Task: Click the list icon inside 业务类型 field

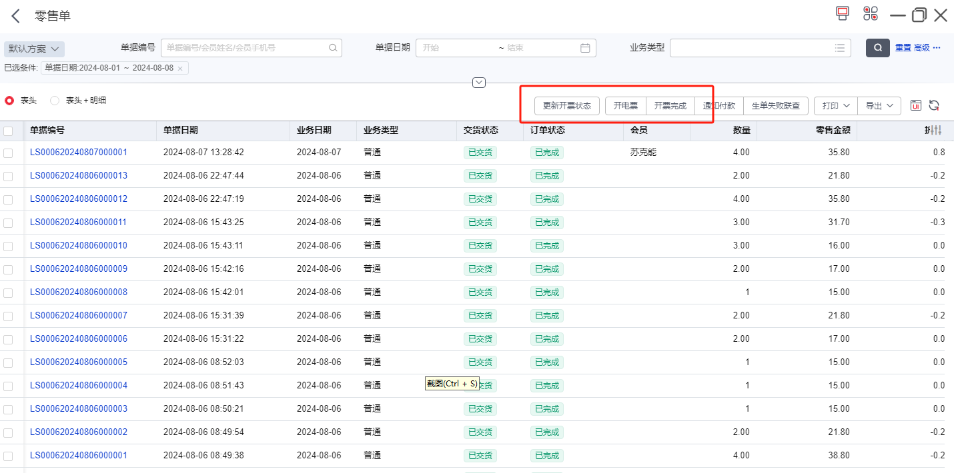Action: click(x=839, y=47)
